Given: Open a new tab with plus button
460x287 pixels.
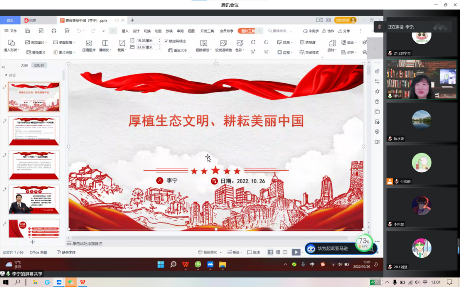Looking at the screenshot, I should [132, 20].
